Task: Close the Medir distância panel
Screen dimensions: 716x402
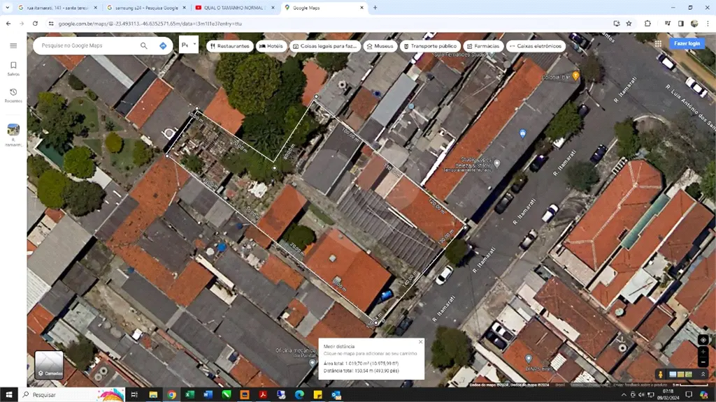Action: [420, 342]
